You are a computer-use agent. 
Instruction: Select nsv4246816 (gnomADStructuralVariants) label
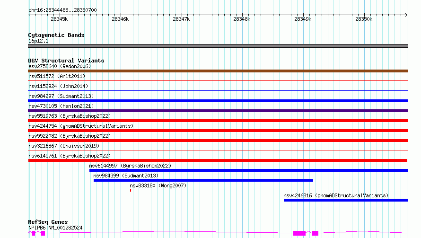336,195
